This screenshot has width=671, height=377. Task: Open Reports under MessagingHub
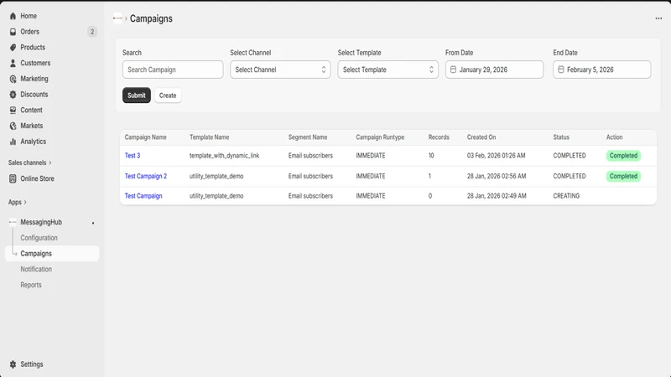(31, 285)
